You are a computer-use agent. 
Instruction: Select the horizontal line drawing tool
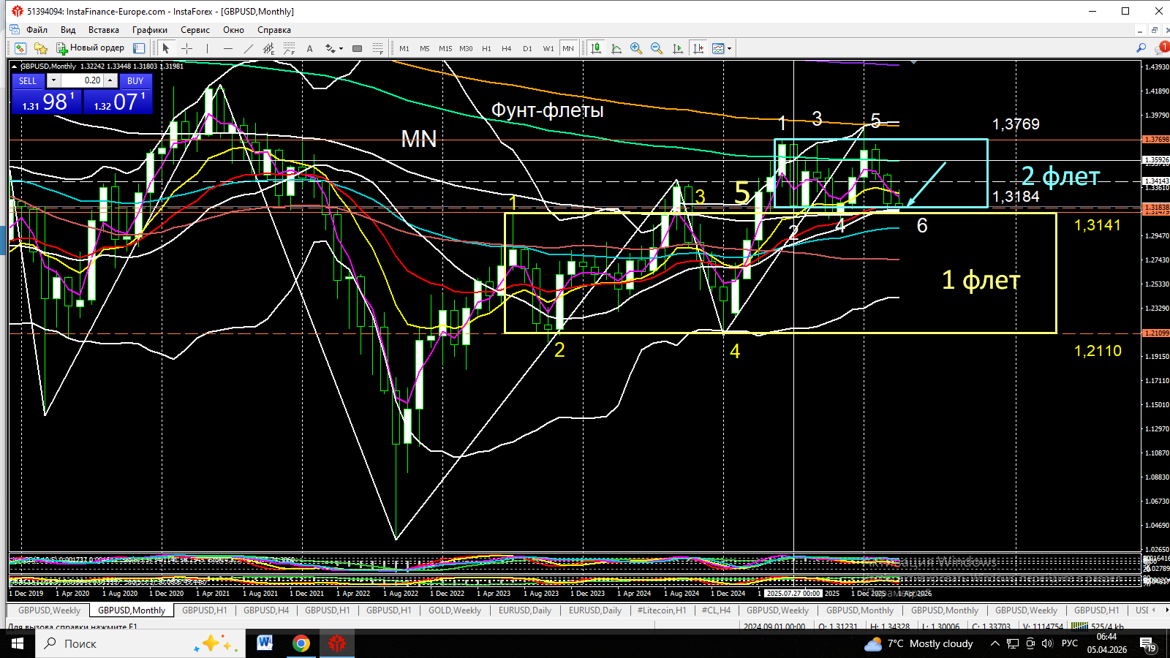[227, 48]
